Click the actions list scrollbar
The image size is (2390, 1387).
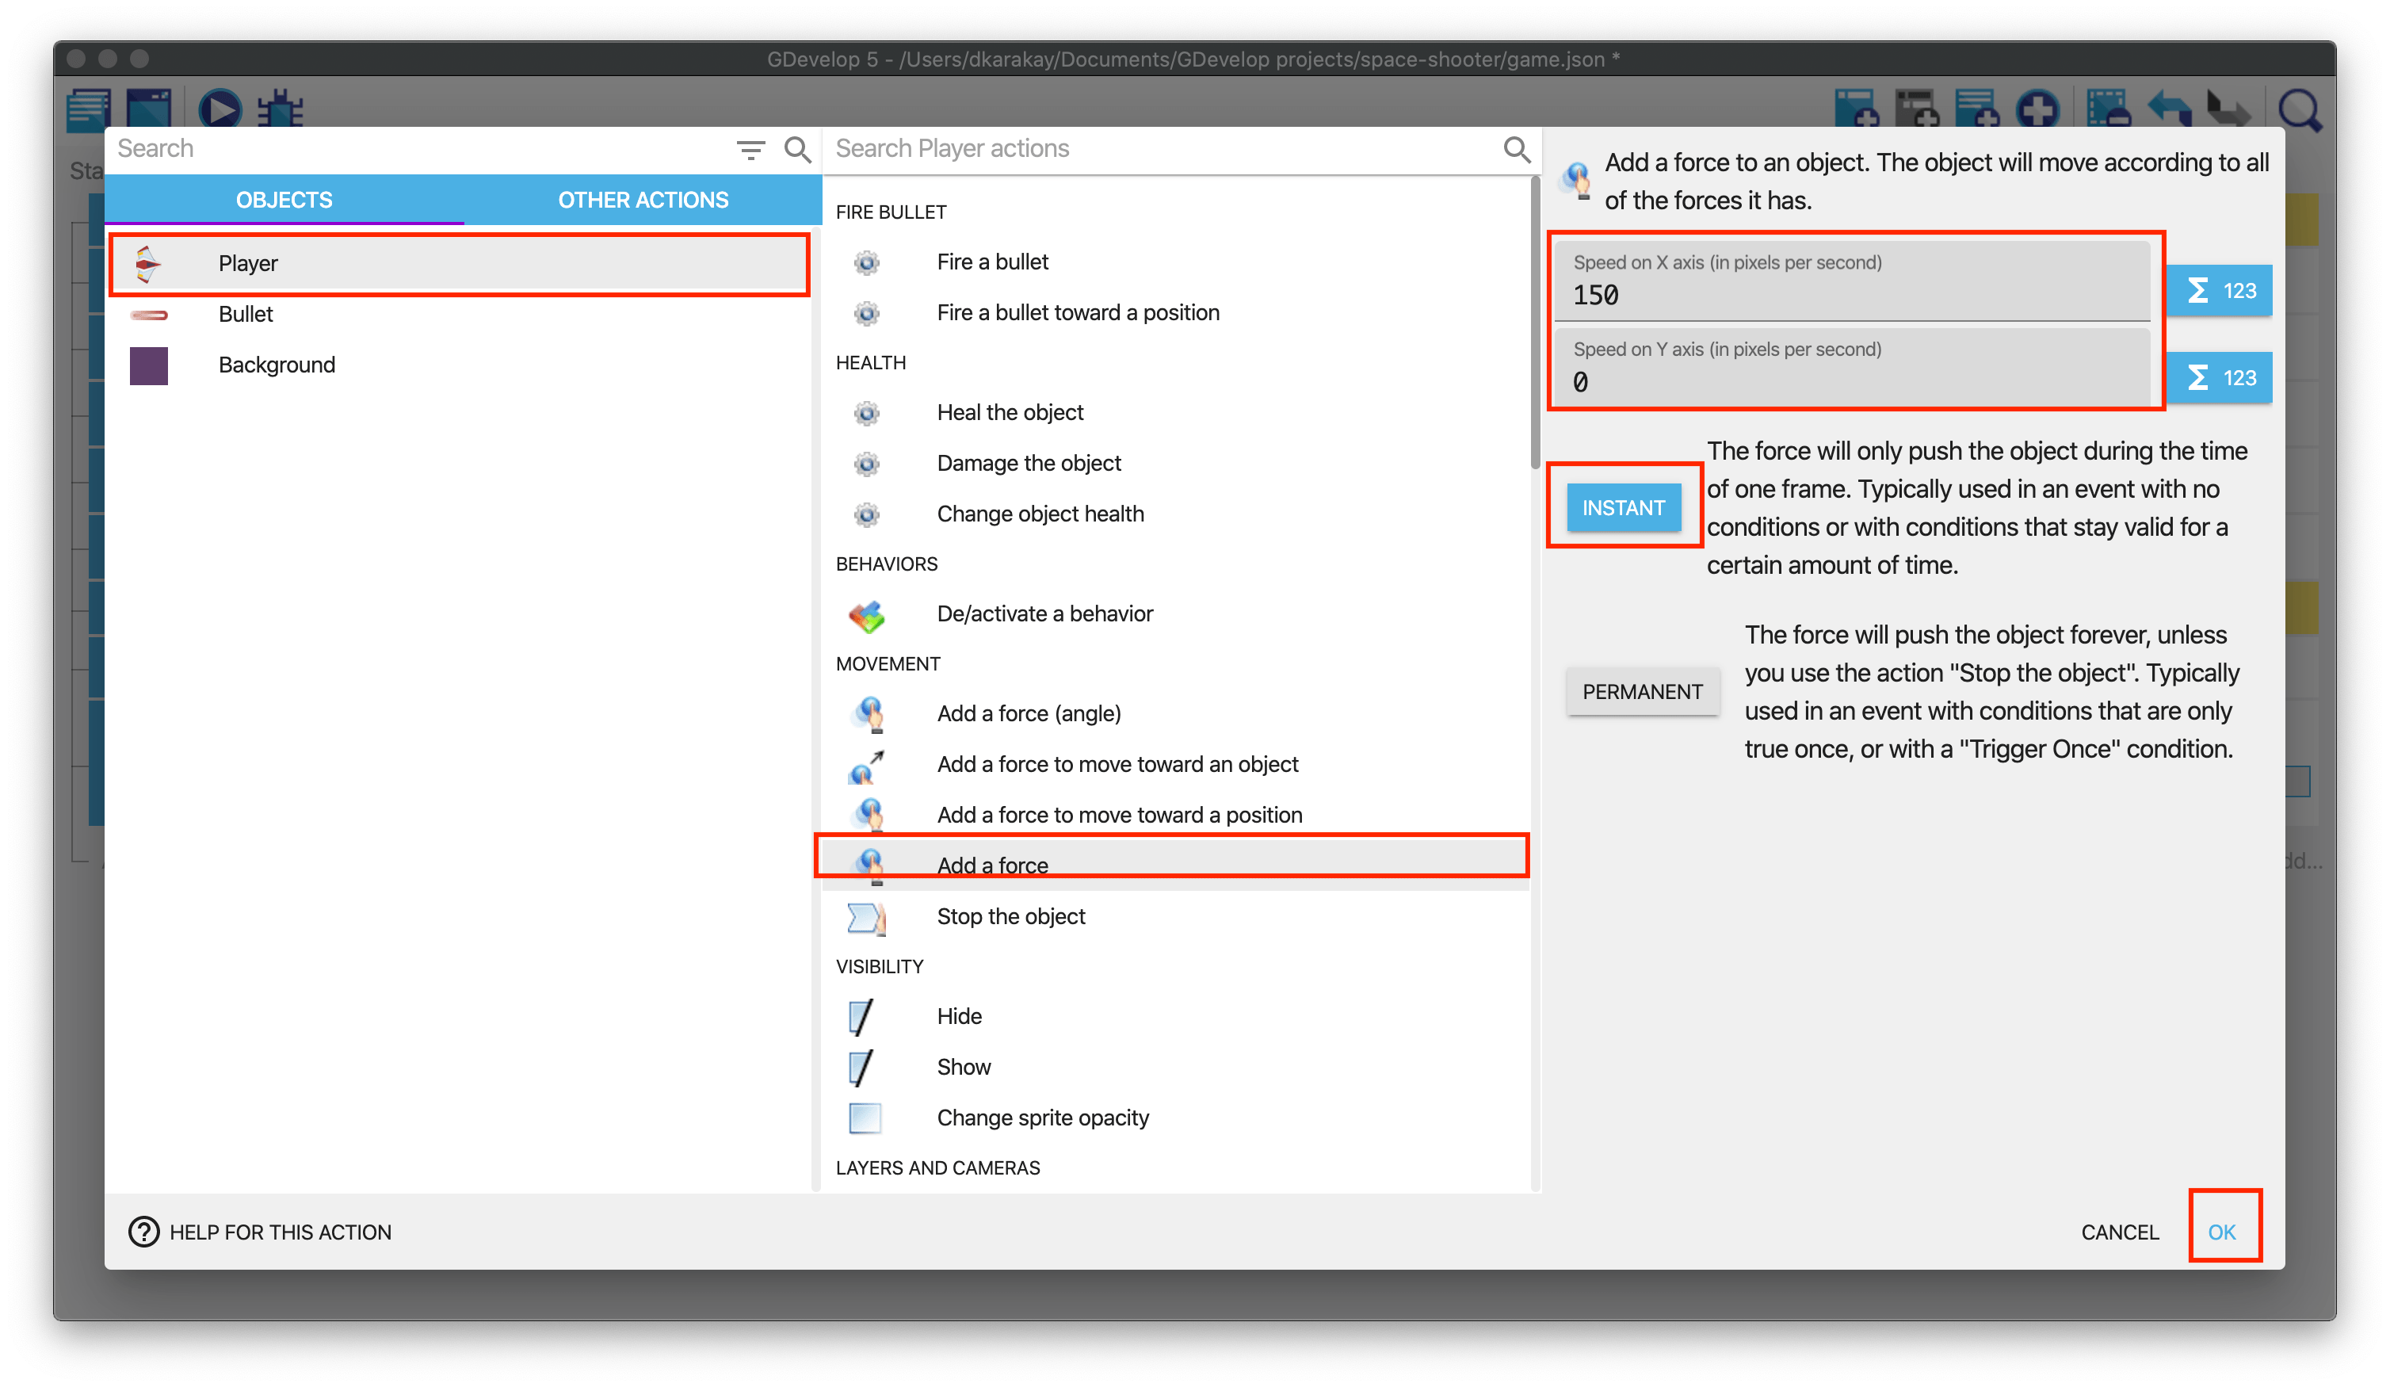[x=1534, y=323]
